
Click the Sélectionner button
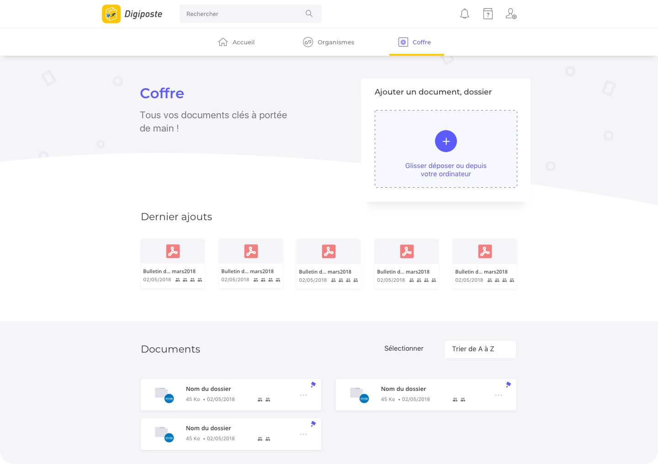point(403,348)
